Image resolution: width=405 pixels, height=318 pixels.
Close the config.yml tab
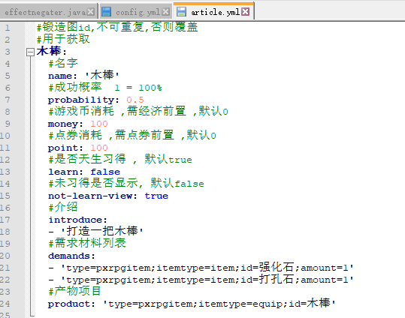pyautogui.click(x=166, y=12)
